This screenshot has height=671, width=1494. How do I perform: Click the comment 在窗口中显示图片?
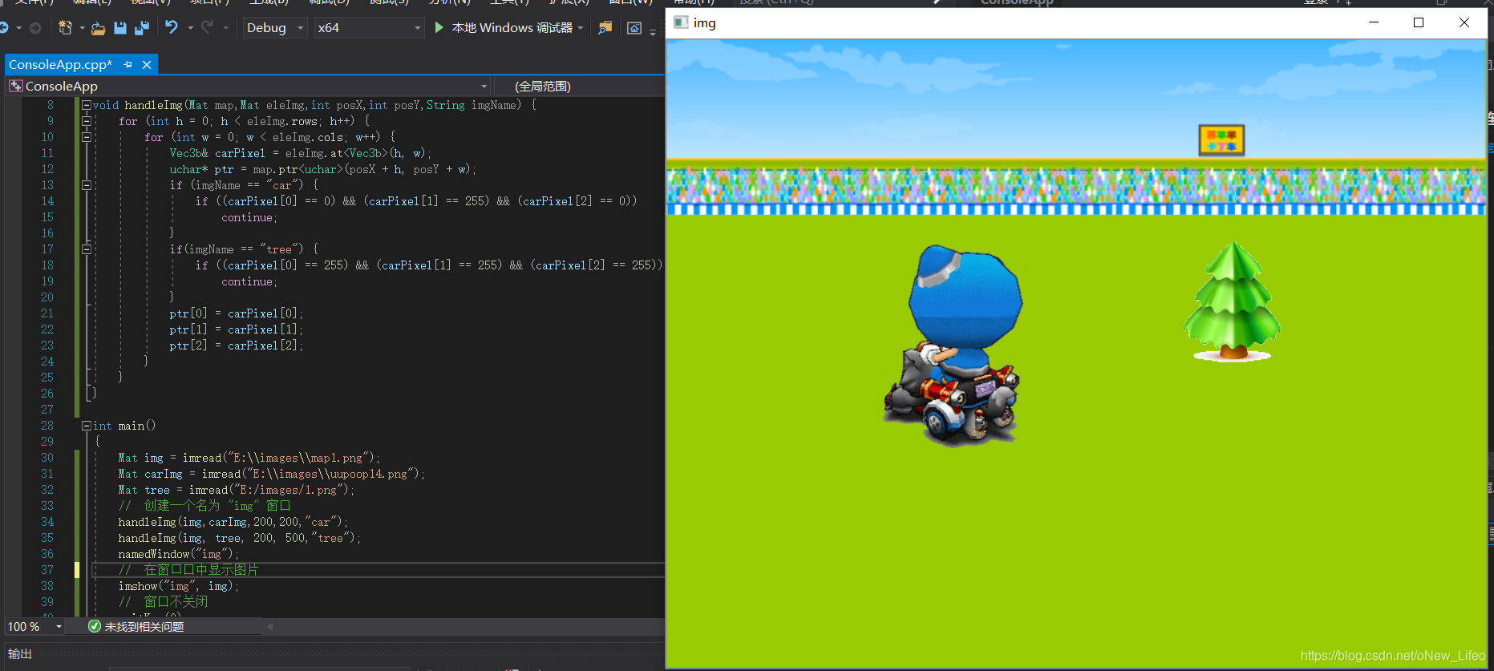pos(188,570)
